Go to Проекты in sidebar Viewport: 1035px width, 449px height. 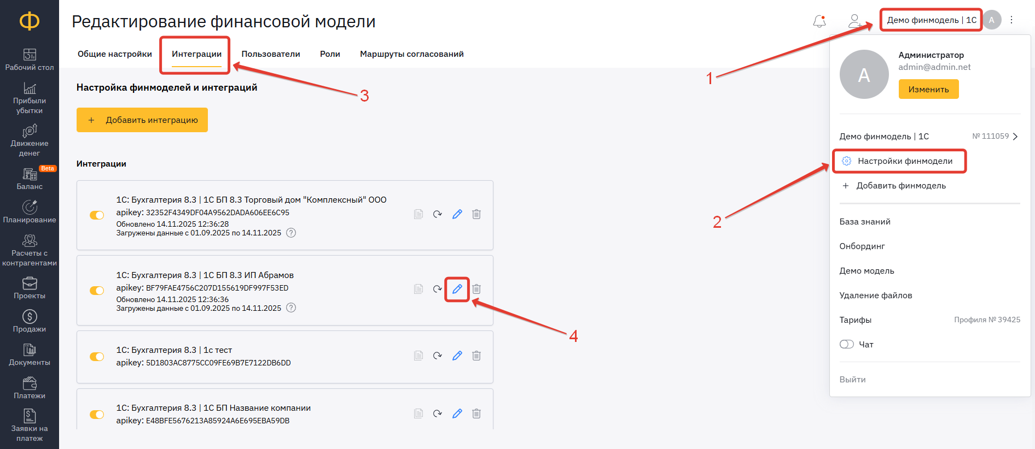[30, 288]
